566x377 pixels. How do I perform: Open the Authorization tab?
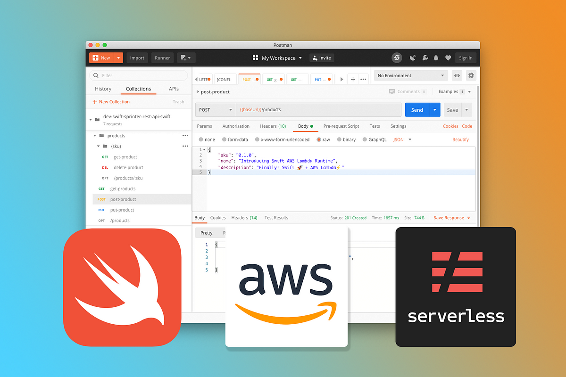pyautogui.click(x=236, y=126)
